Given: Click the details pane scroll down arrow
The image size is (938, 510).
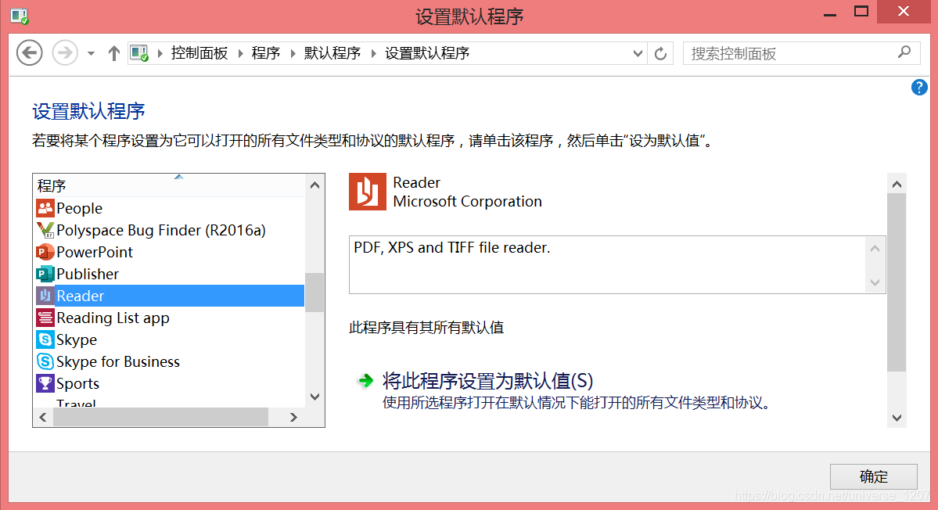Looking at the screenshot, I should pyautogui.click(x=897, y=418).
